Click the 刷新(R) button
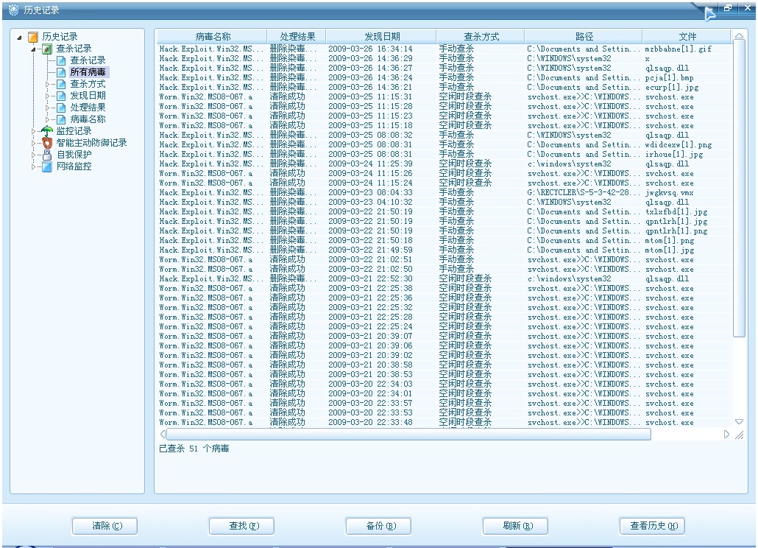758x548 pixels. point(515,526)
